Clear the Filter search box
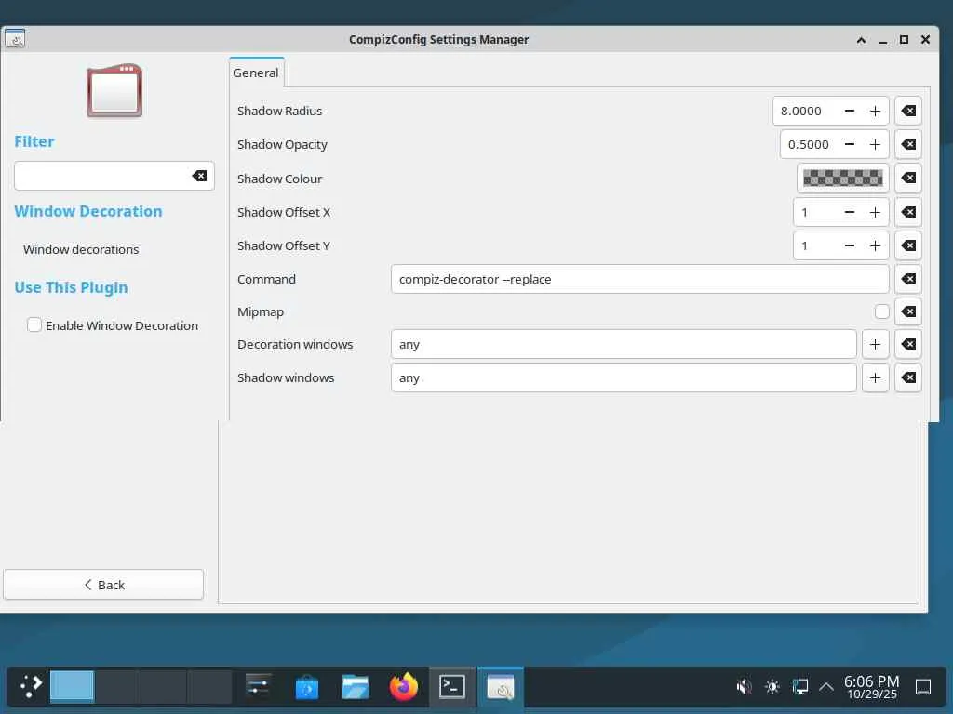 click(x=199, y=176)
